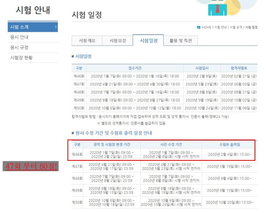The width and height of the screenshot is (266, 213).
Task: Click the 시험 안내 breadcrumb link
Action: click(221, 28)
